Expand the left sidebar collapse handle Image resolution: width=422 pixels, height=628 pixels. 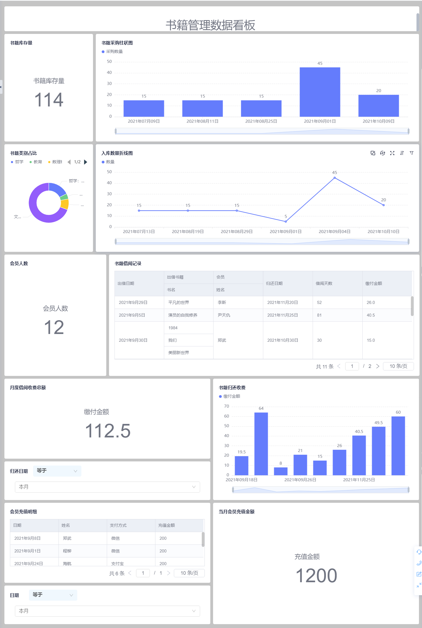[x=1, y=87]
